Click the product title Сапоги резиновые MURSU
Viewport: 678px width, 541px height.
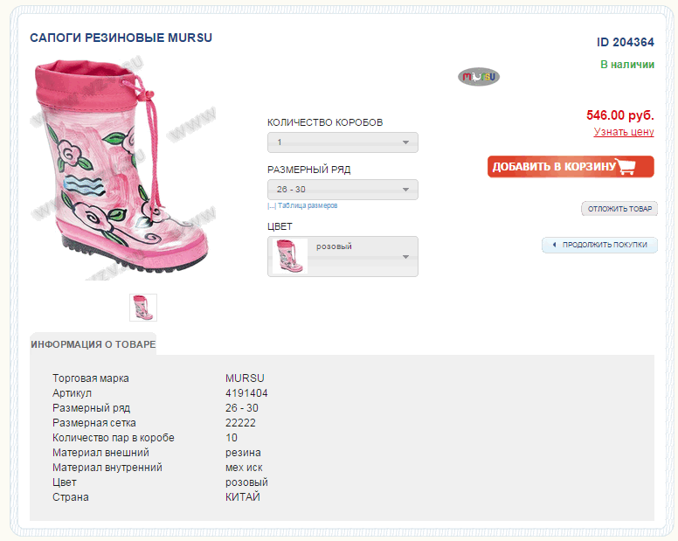pos(121,38)
